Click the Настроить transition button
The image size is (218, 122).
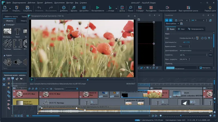point(205,67)
